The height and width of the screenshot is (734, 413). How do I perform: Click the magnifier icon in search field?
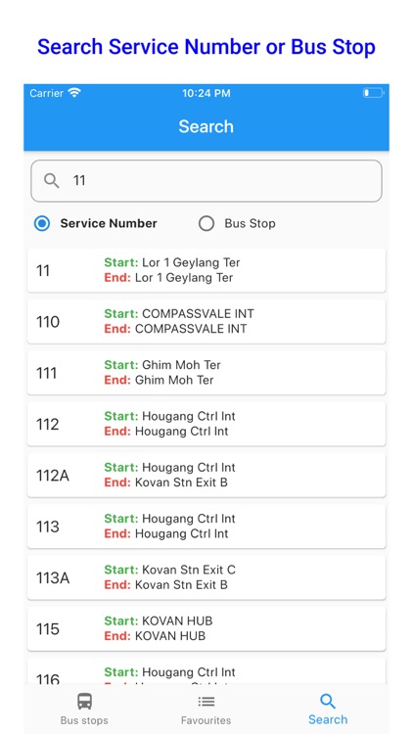52,181
